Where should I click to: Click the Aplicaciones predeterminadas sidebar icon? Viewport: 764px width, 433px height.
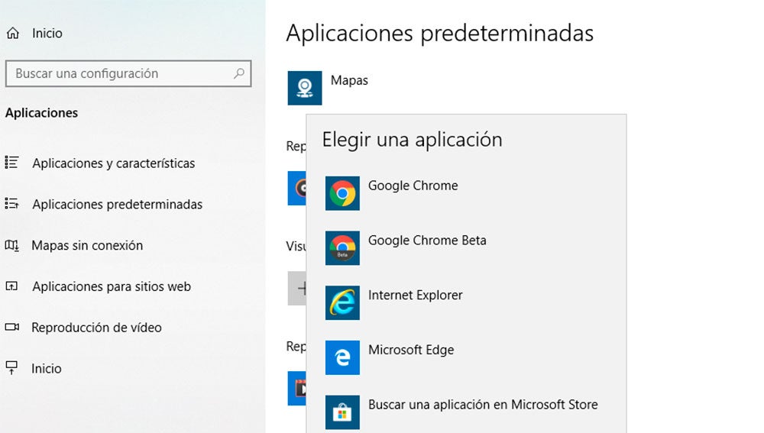[11, 204]
